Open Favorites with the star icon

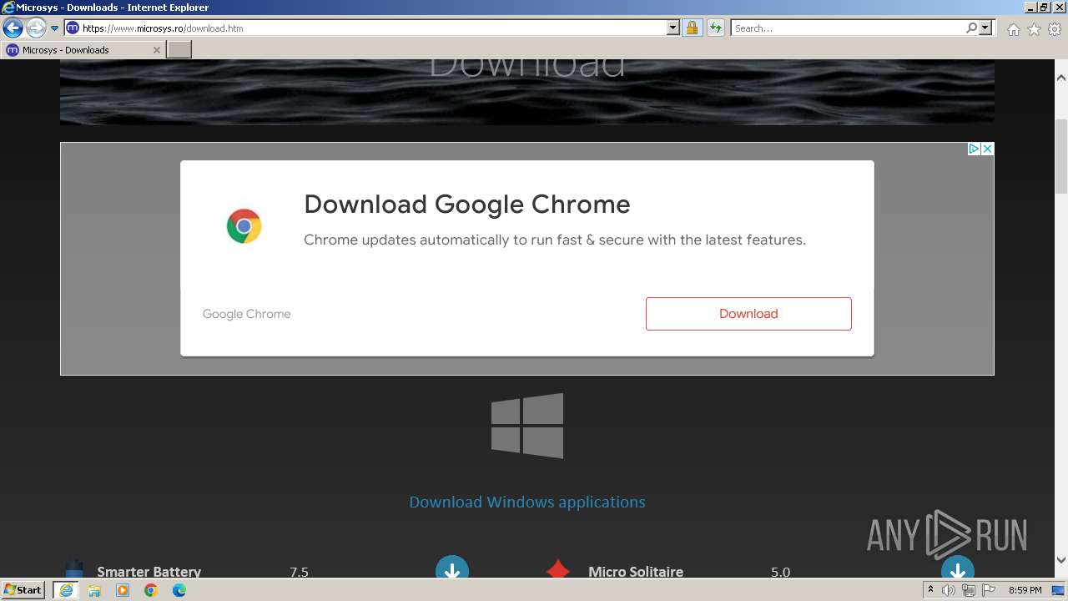pos(1034,29)
